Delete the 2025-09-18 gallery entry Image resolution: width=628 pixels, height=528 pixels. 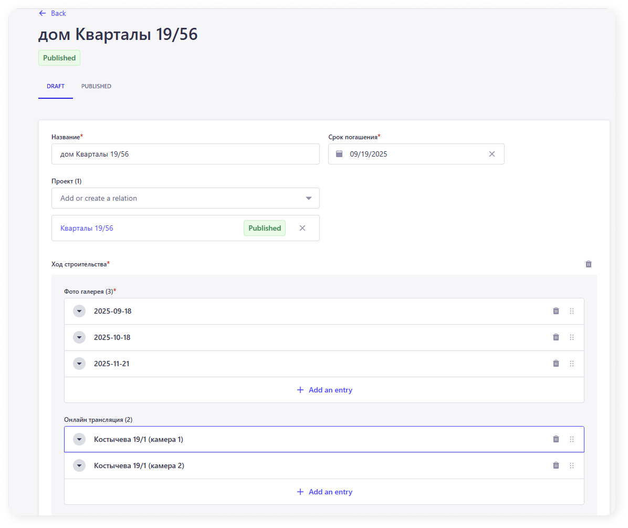556,311
